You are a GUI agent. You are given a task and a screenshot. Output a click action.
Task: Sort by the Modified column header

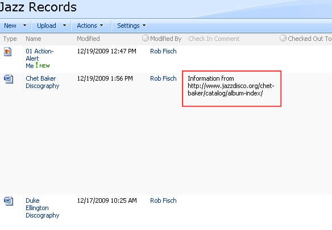tap(88, 39)
